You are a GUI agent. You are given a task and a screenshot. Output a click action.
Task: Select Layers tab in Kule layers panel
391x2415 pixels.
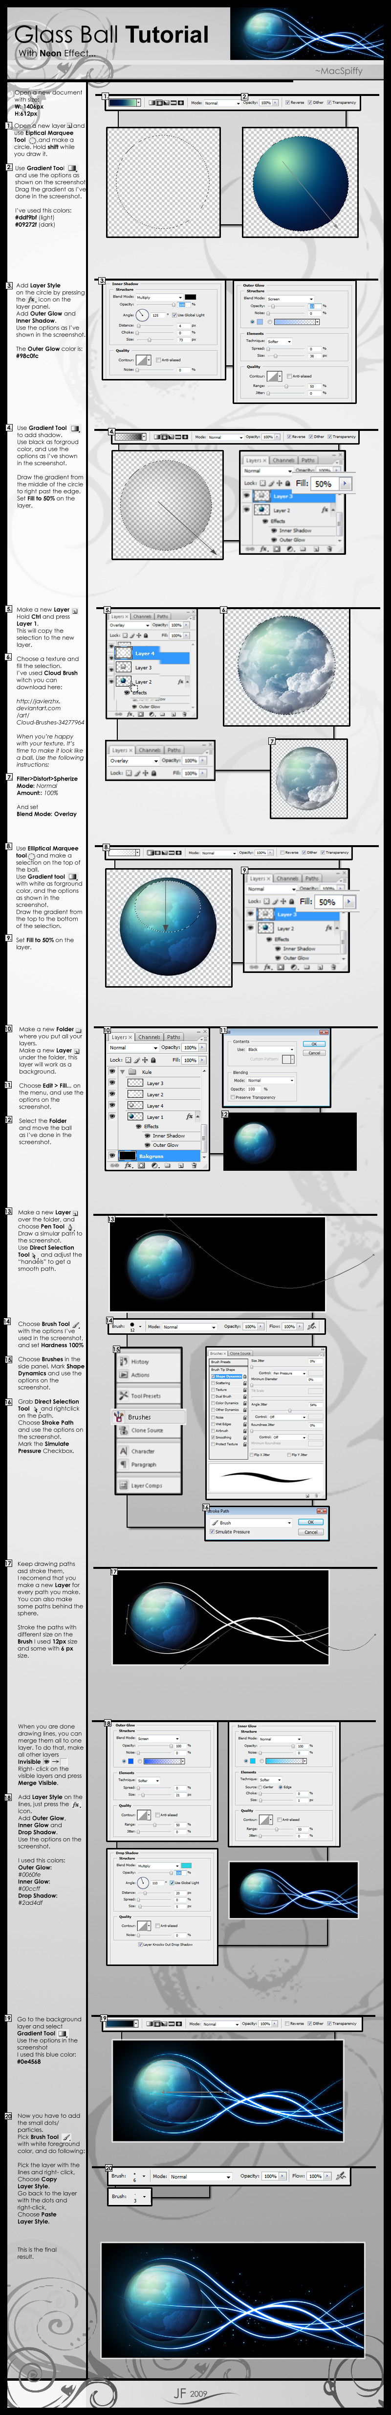point(122,1037)
